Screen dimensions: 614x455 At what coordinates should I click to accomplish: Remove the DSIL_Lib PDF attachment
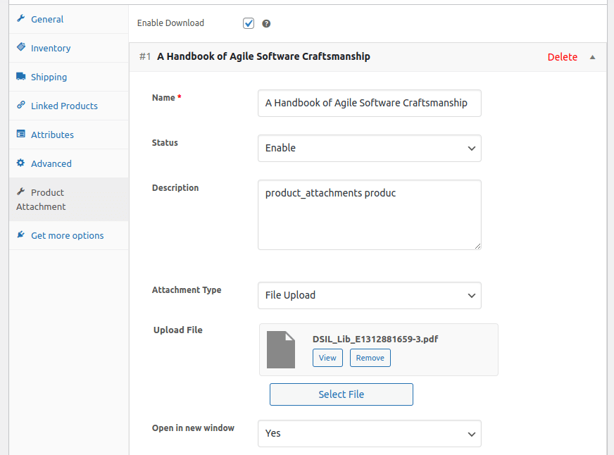pyautogui.click(x=370, y=358)
